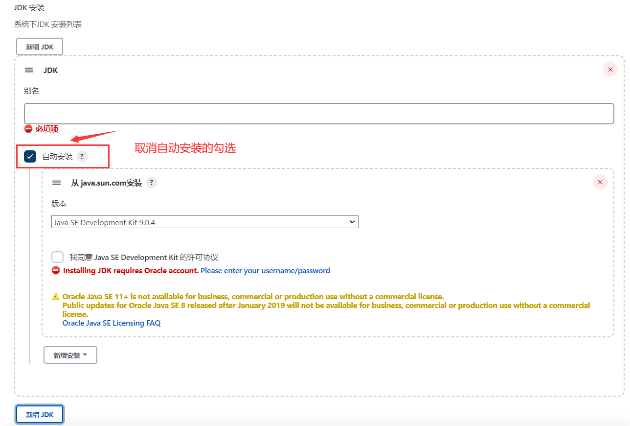Image resolution: width=630 pixels, height=426 pixels.
Task: Open the help icon next to 从 java.sun.com安装
Action: point(152,183)
